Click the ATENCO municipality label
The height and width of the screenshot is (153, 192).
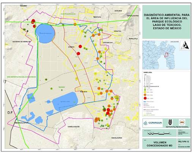(71, 47)
